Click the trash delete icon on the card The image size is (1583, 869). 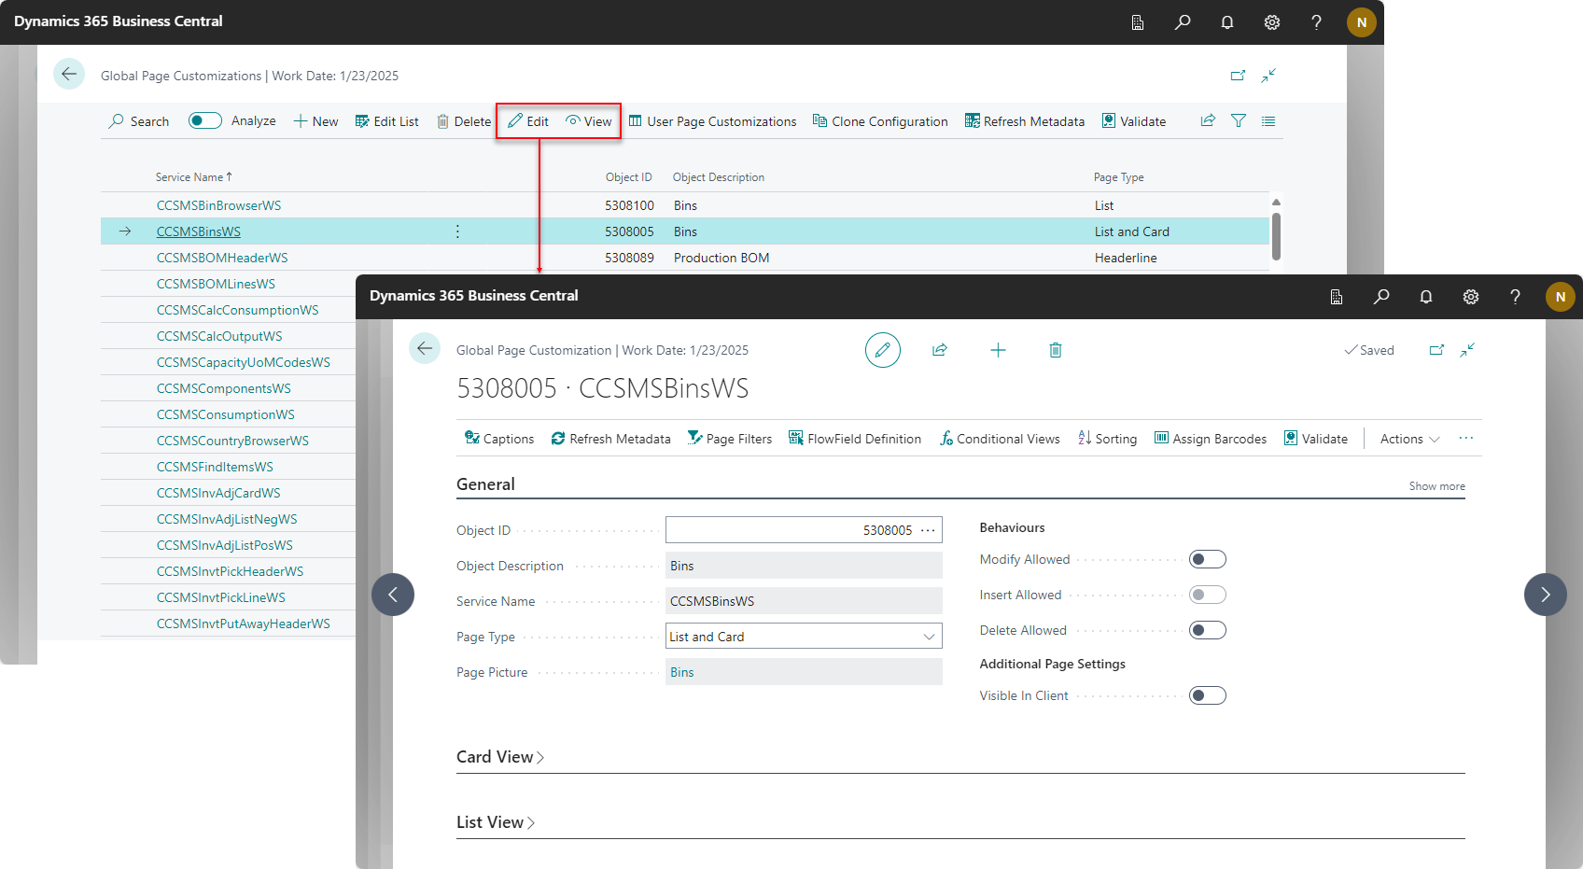click(1055, 350)
